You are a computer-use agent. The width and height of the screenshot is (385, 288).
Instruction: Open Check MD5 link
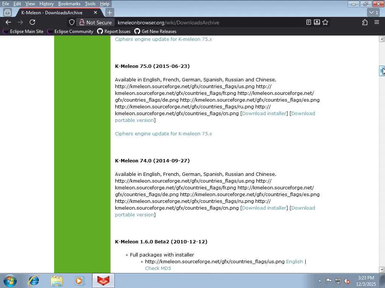point(158,268)
